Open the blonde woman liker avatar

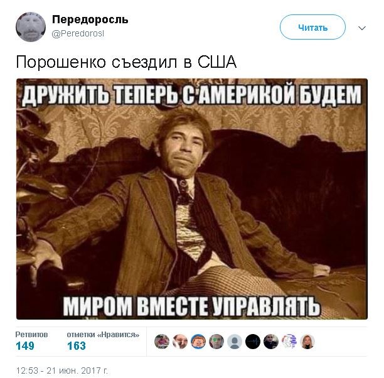pos(307,342)
